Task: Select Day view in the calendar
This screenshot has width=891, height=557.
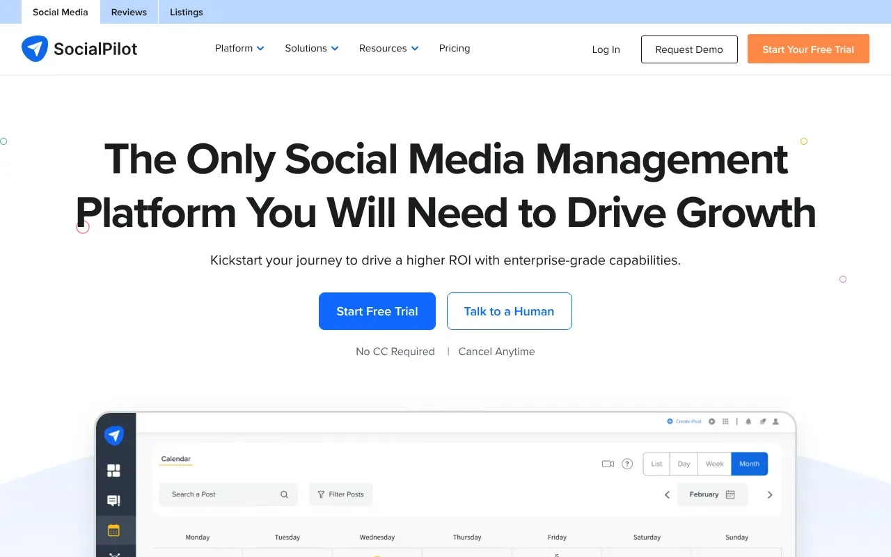Action: 684,463
